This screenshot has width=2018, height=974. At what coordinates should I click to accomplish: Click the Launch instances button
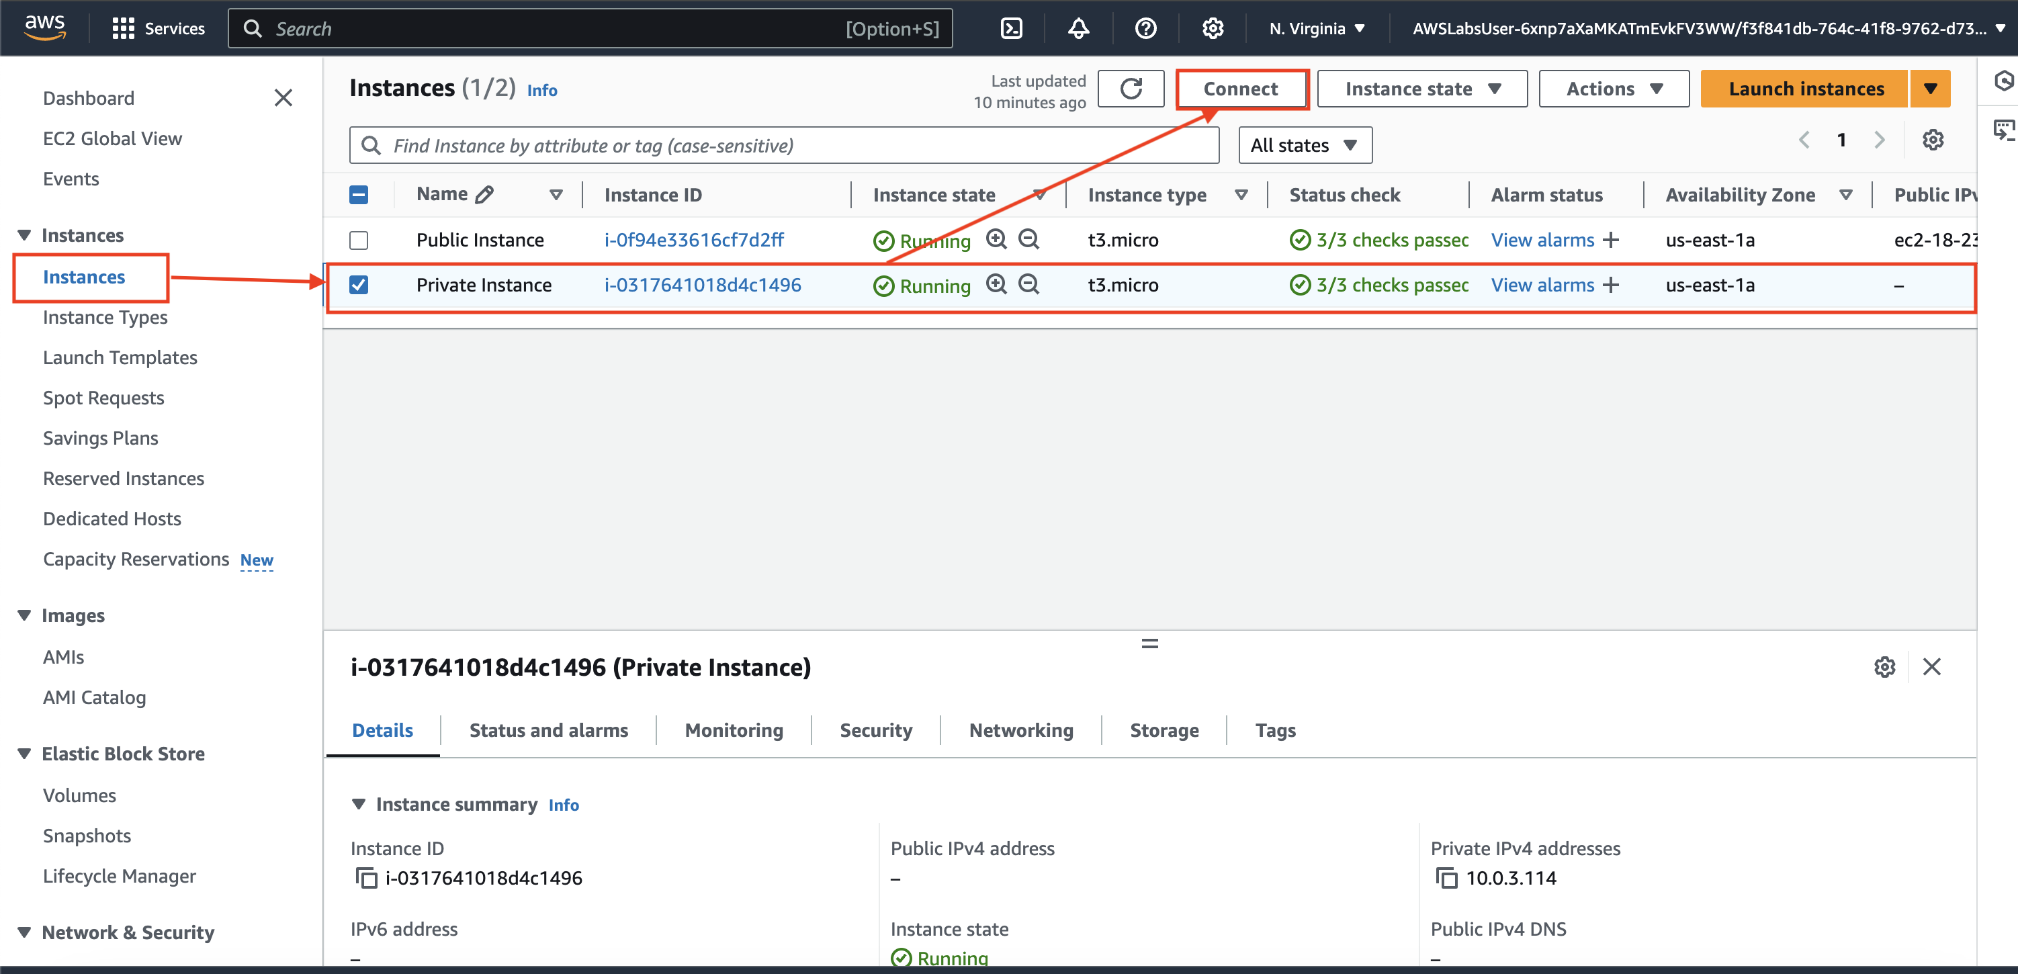1806,89
